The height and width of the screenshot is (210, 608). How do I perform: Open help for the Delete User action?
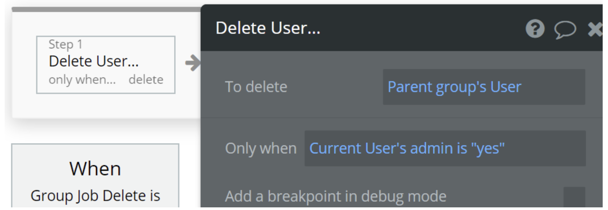[535, 29]
